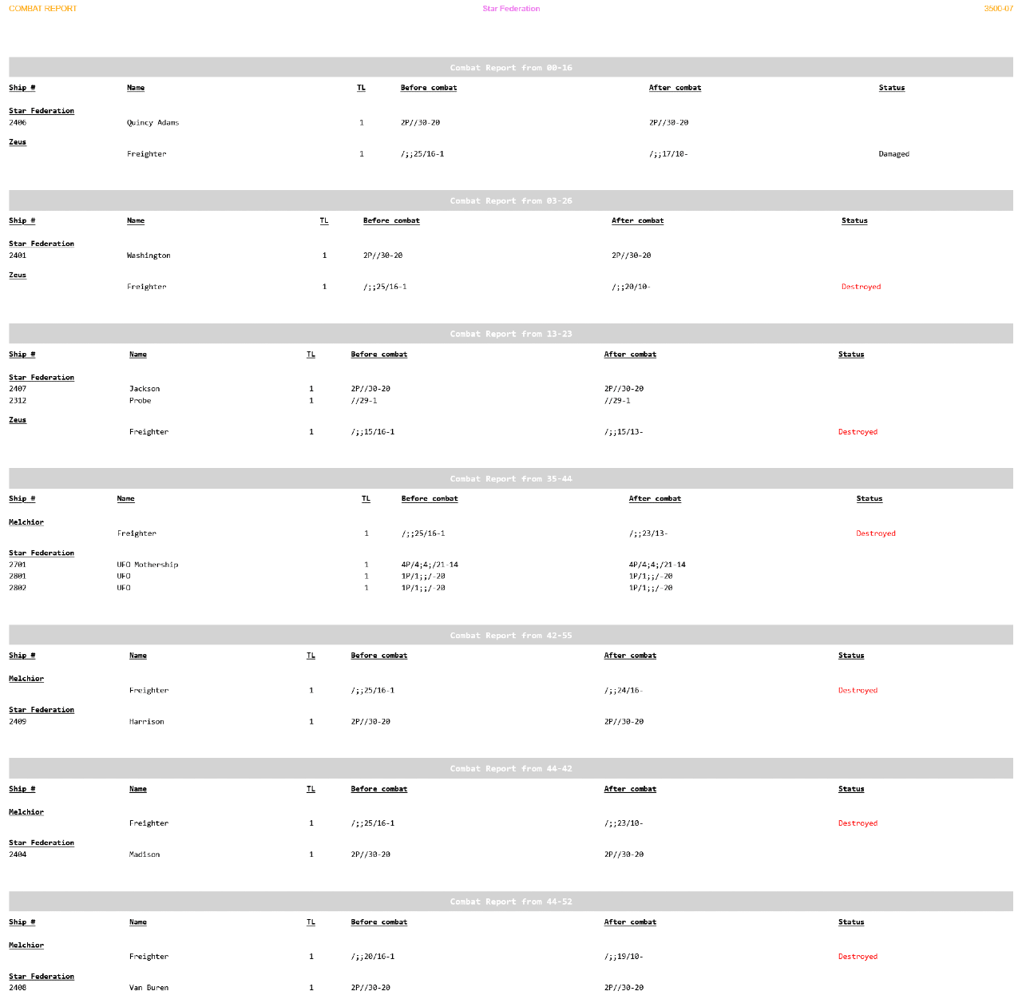Image resolution: width=1022 pixels, height=1003 pixels.
Task: Select the Harrison ship name
Action: click(146, 722)
